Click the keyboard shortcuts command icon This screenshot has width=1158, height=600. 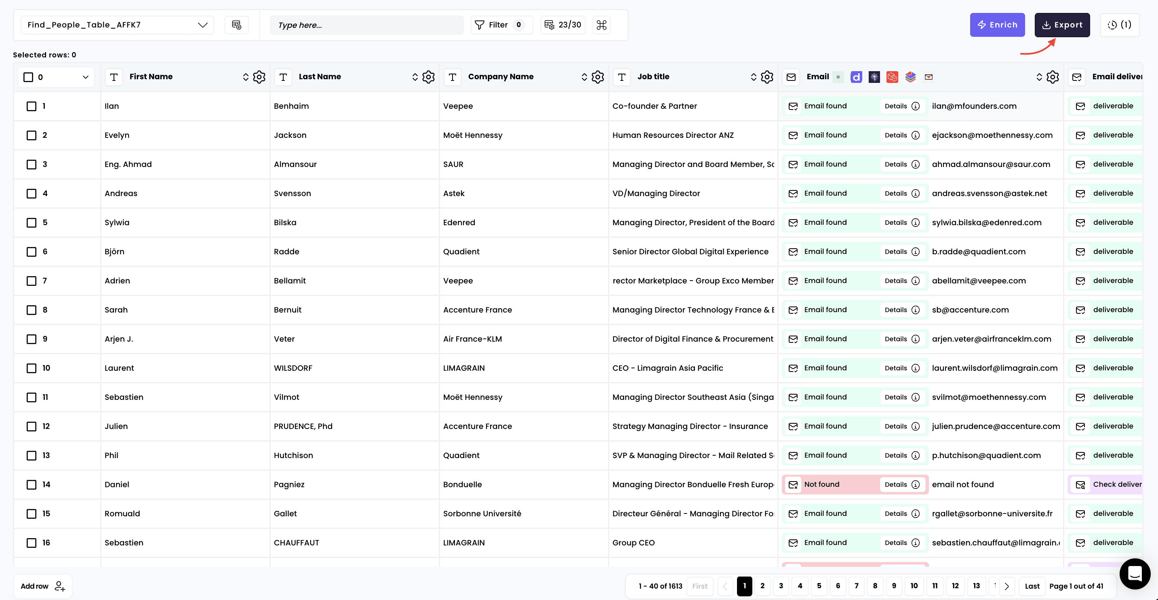602,25
